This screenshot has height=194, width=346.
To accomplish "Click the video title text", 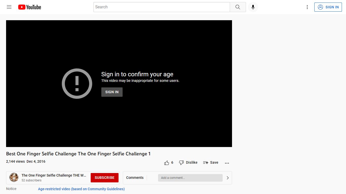I will coord(78,154).
